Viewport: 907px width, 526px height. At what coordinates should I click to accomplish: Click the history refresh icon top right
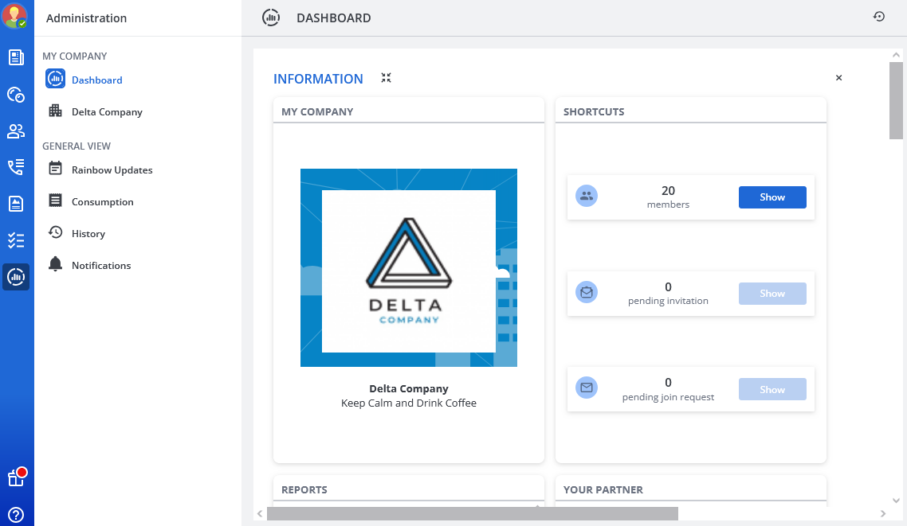coord(879,17)
